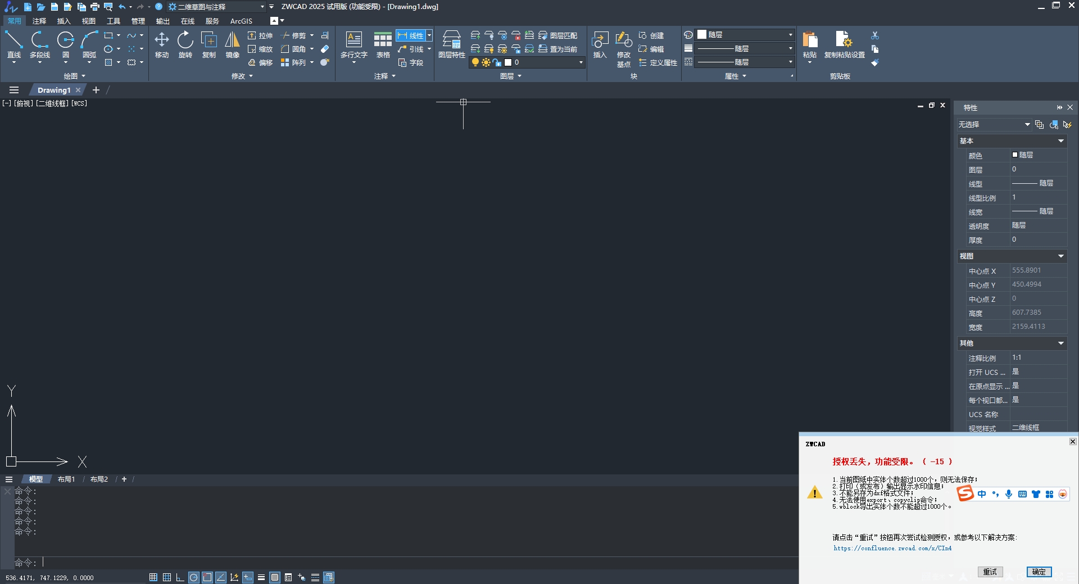The height and width of the screenshot is (584, 1079).
Task: Click the 缩放 (Scale) tool
Action: coord(260,49)
